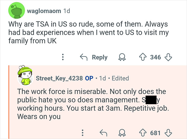The image size is (187, 139).
Task: Downvote the comment with 346 points
Action: (169, 57)
